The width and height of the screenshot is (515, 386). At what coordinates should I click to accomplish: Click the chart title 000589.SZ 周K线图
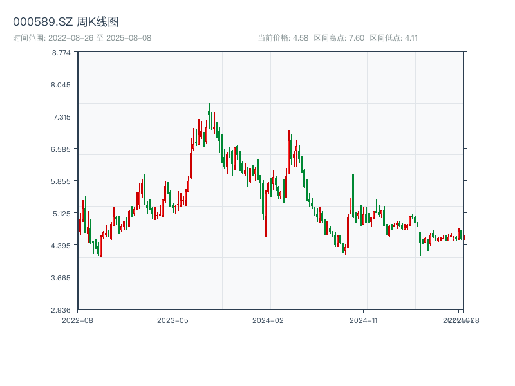(66, 22)
